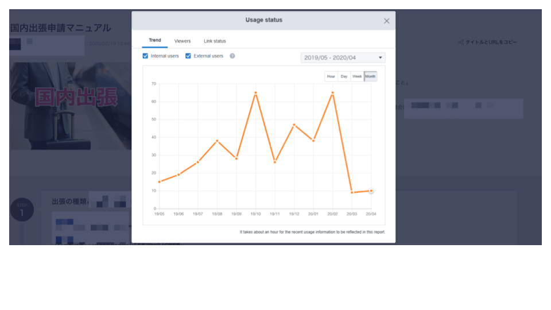Viewport: 551px width, 310px height.
Task: Uncheck the Internal users checkbox
Action: (145, 56)
